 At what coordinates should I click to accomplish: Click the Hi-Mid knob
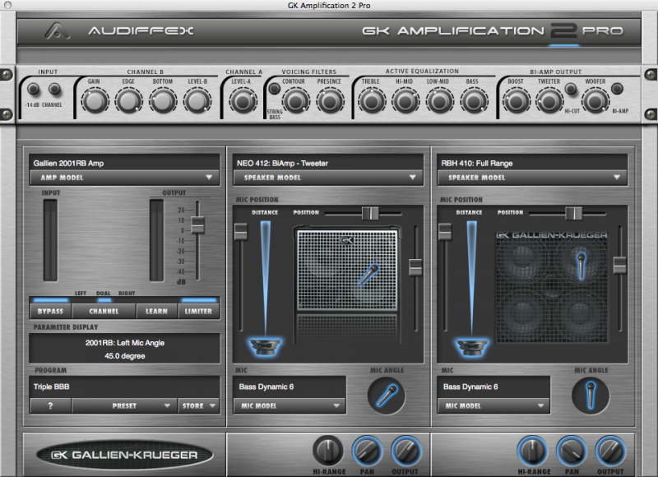[x=405, y=101]
